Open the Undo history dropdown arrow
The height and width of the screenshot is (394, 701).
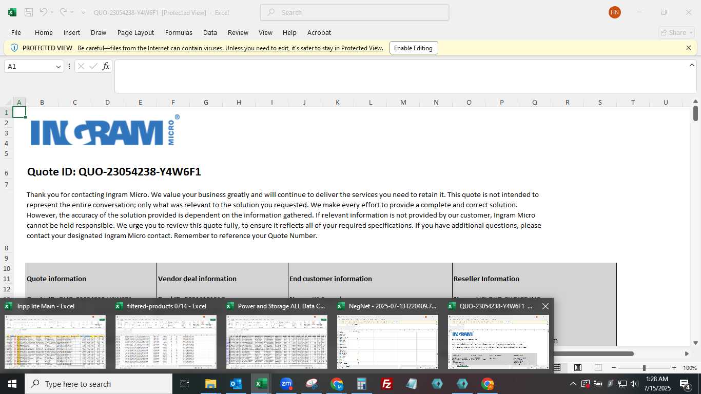pyautogui.click(x=52, y=12)
